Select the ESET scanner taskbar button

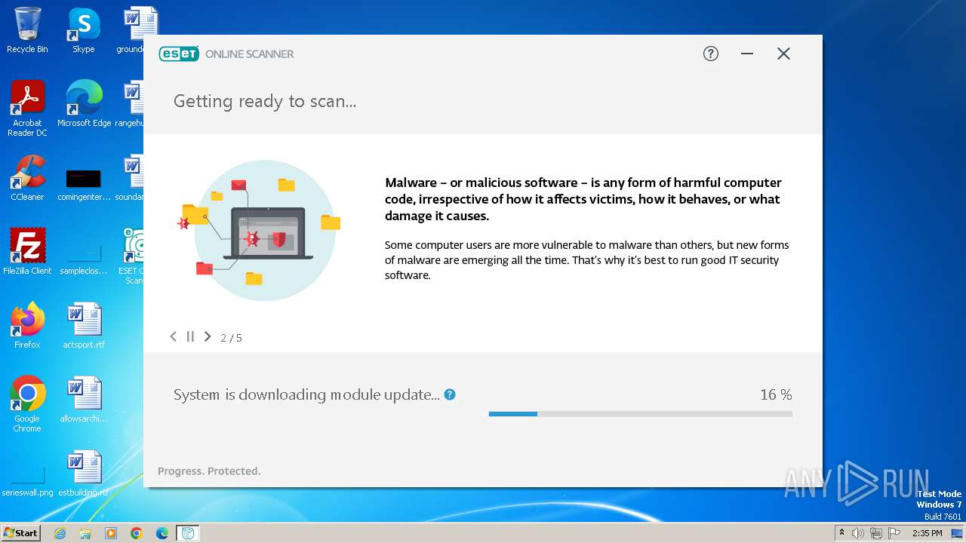[188, 533]
